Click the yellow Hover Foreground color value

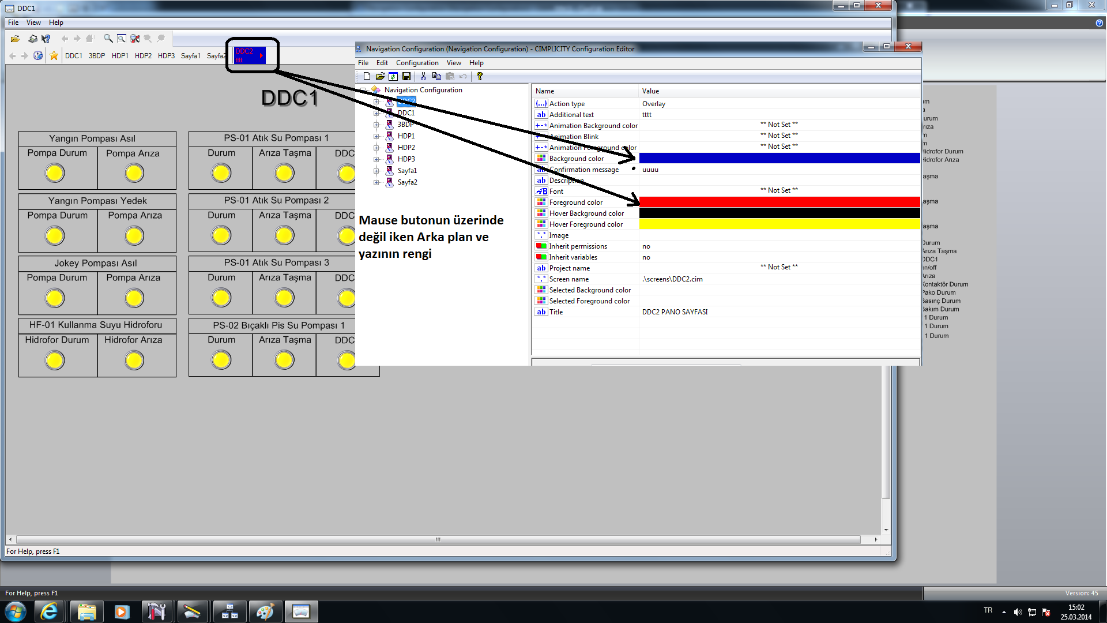tap(780, 224)
